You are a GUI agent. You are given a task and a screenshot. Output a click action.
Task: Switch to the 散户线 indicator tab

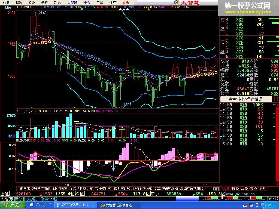pyautogui.click(x=25, y=189)
